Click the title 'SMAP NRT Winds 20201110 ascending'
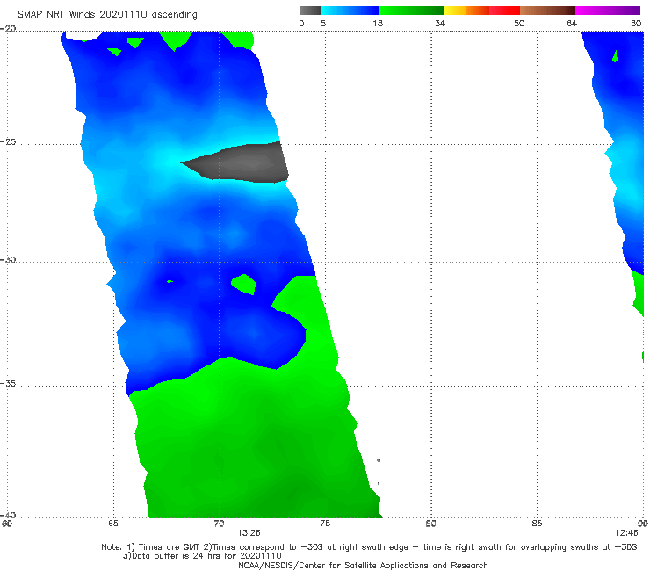This screenshot has width=650, height=571. (x=107, y=15)
